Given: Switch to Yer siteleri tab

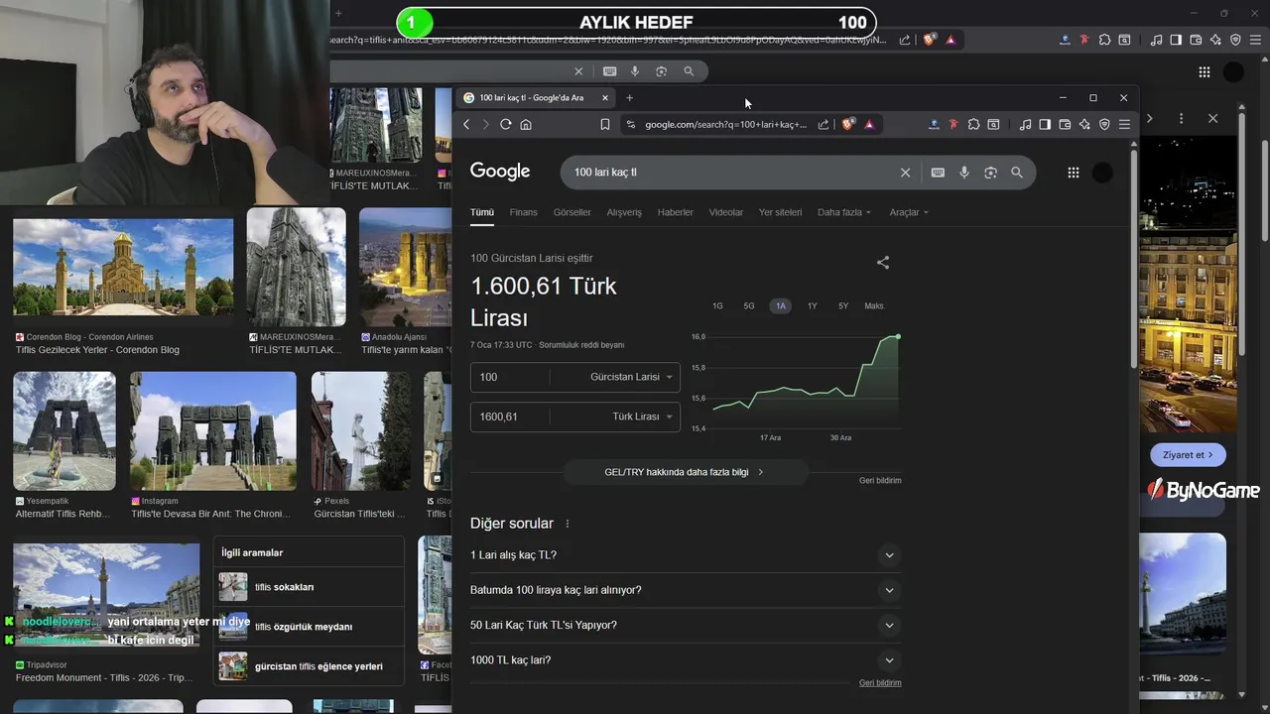Looking at the screenshot, I should click(780, 212).
